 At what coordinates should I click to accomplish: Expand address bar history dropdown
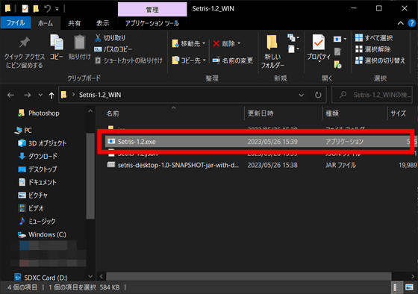click(x=302, y=95)
